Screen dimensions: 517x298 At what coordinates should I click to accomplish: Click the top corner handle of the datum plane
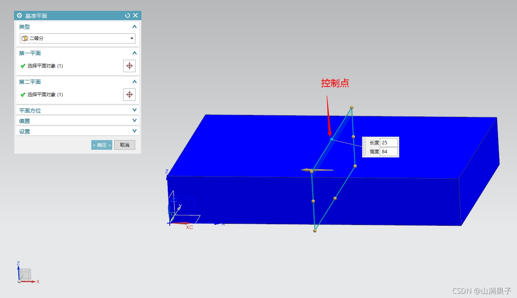[x=352, y=107]
